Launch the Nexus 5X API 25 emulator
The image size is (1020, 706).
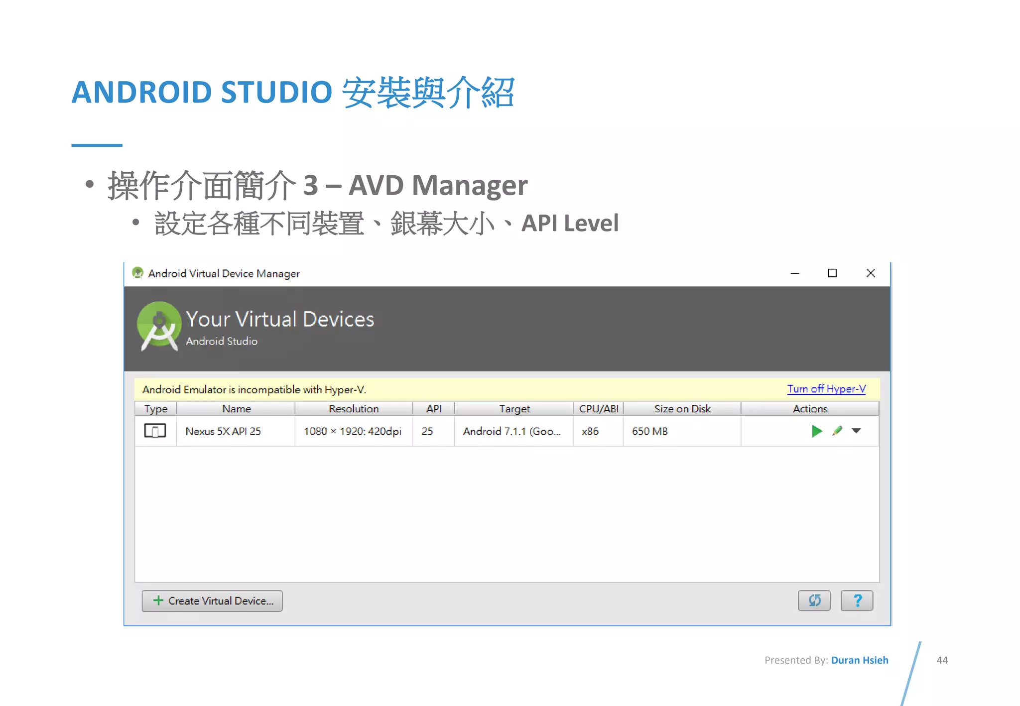pos(816,431)
